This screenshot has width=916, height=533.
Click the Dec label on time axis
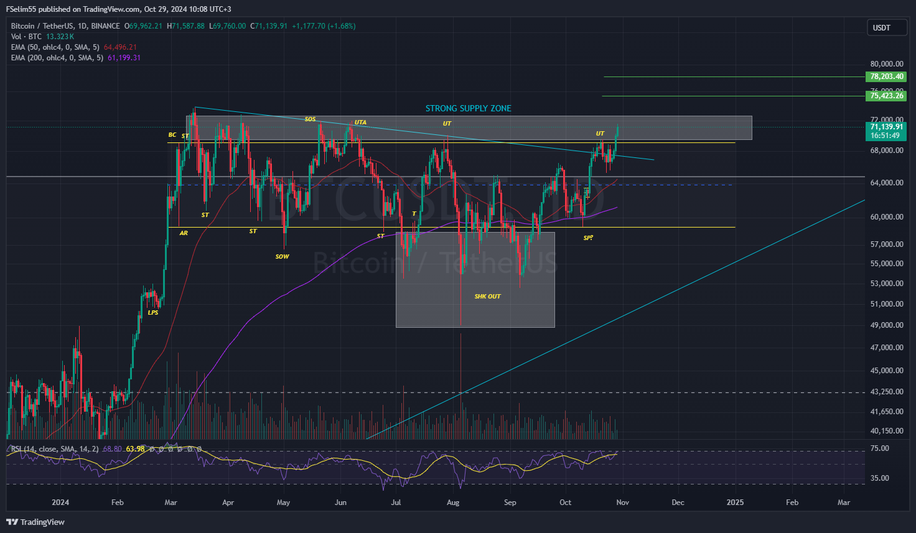tap(678, 503)
